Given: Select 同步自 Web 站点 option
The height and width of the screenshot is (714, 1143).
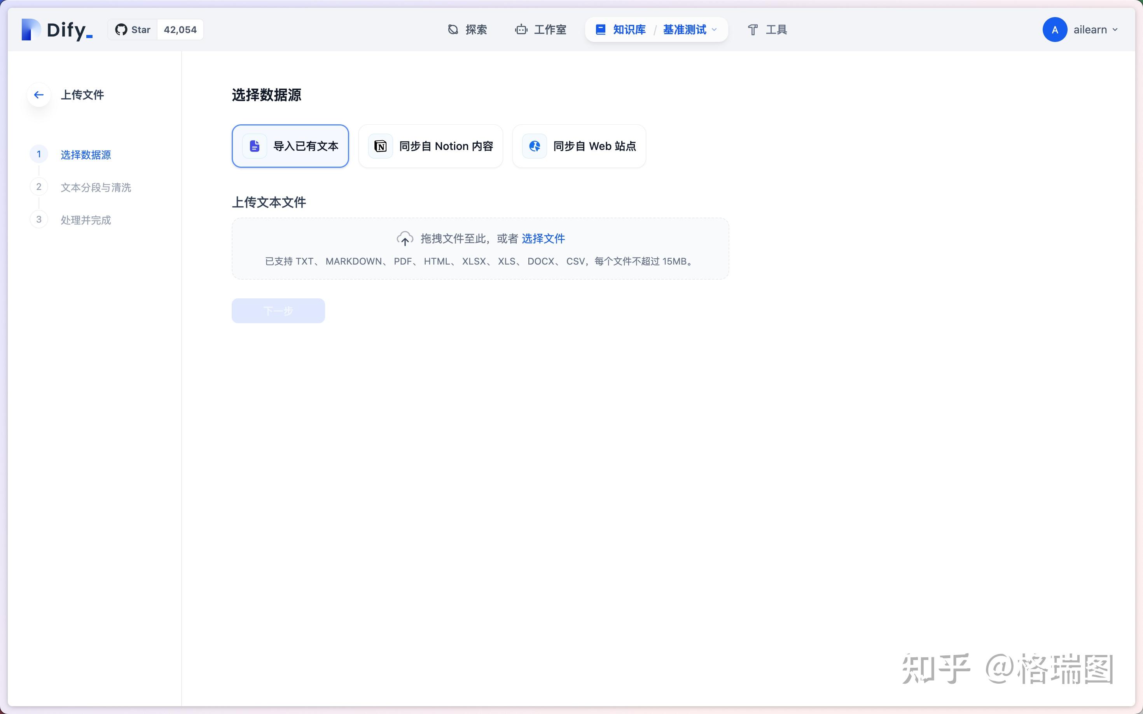Looking at the screenshot, I should click(578, 146).
